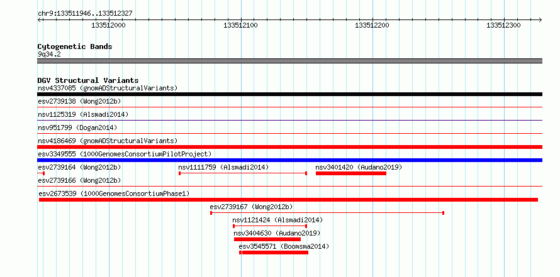Open the esv3545571 (Boomsma2014) label
This screenshot has height=277, width=560.
[284, 246]
